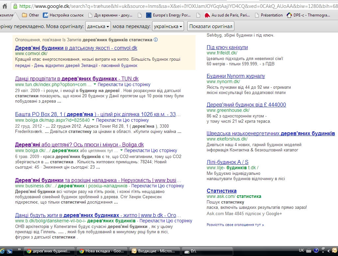Translate the b.dk result page
Viewport: 338px width, 256px height.
pyautogui.click(x=166, y=221)
